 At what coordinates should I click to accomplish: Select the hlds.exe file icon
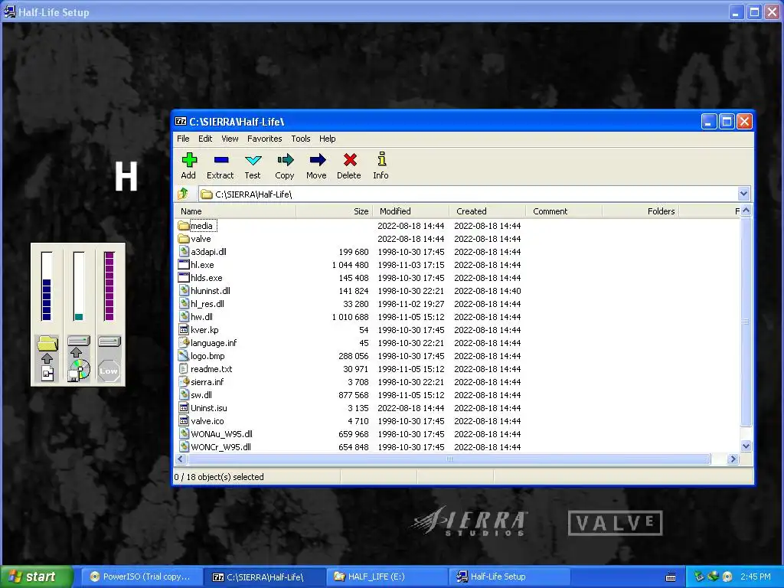tap(184, 278)
